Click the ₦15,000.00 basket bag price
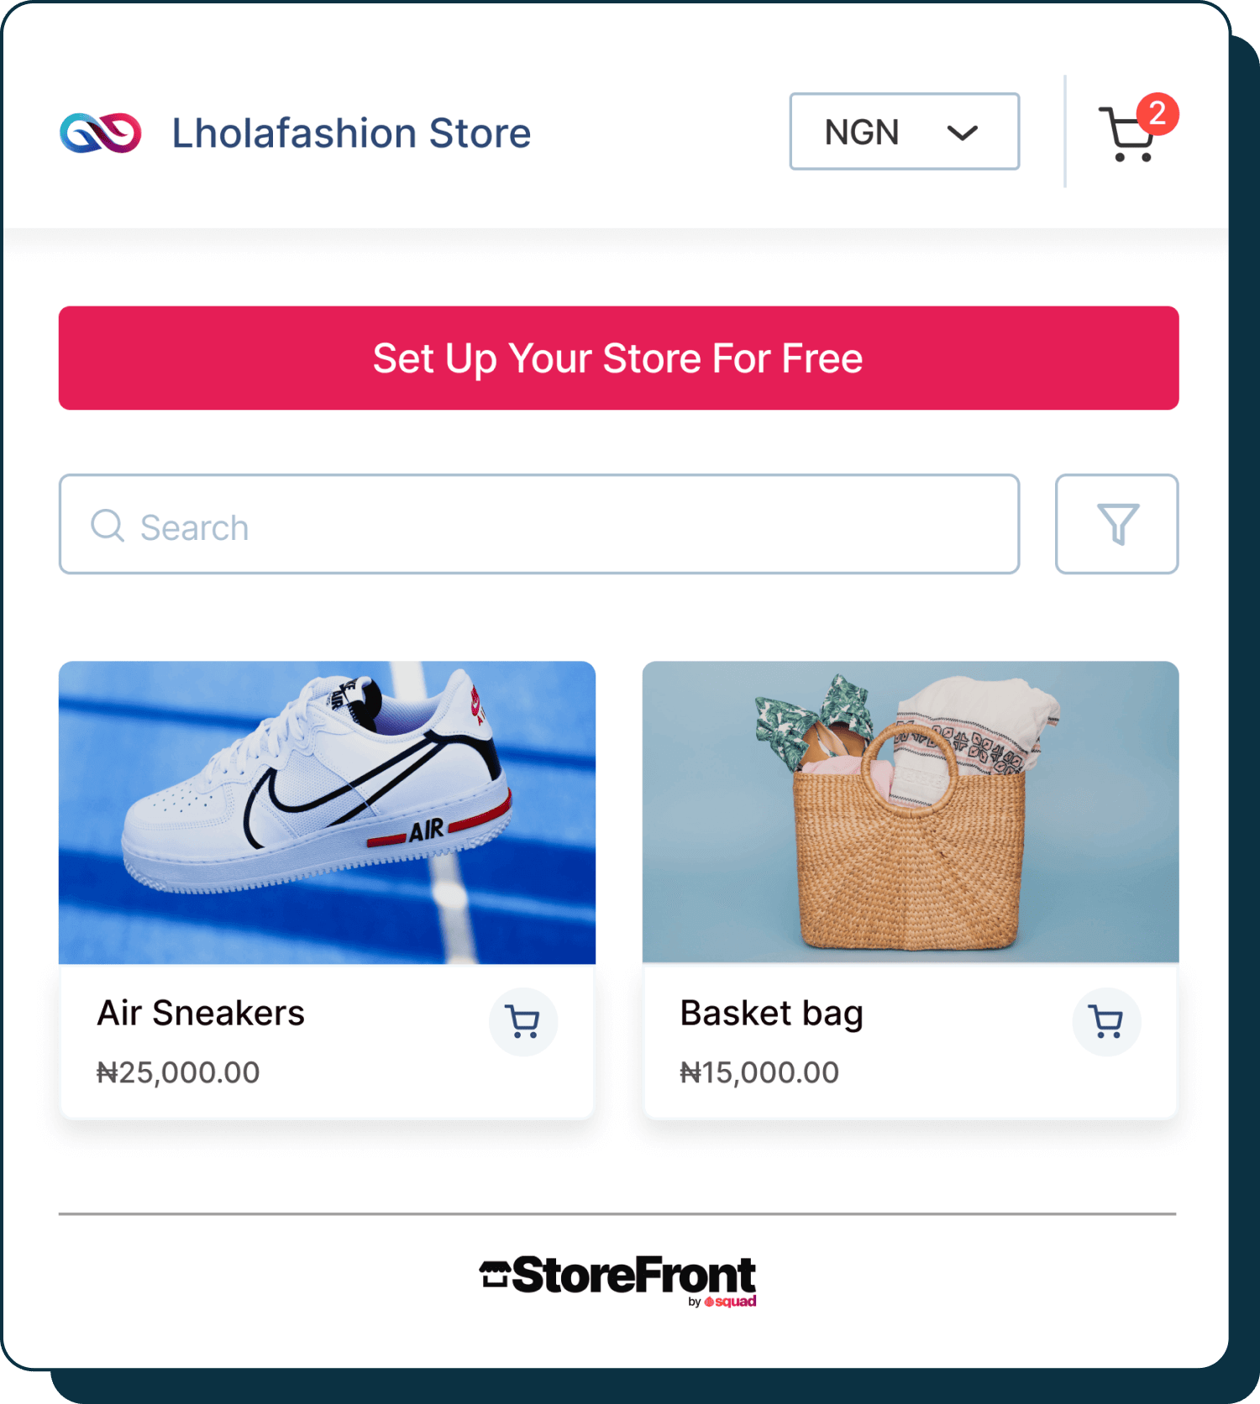This screenshot has height=1404, width=1260. (x=759, y=1072)
